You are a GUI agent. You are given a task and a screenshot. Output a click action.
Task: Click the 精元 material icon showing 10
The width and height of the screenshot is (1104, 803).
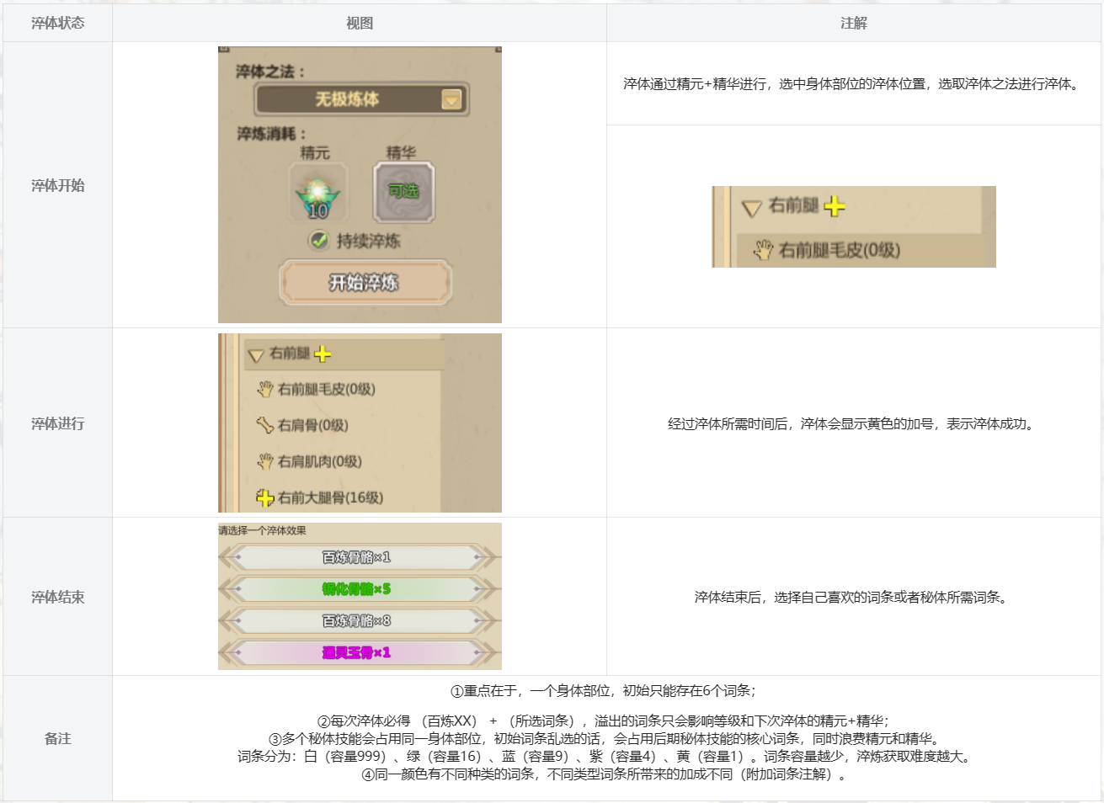pos(317,194)
